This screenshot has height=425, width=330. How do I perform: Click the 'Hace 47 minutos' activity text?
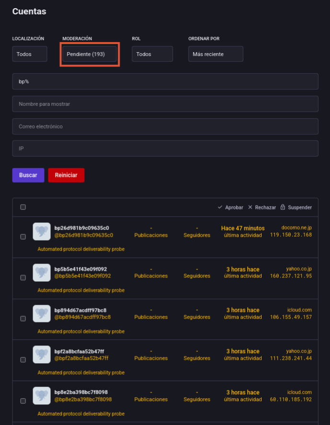243,228
